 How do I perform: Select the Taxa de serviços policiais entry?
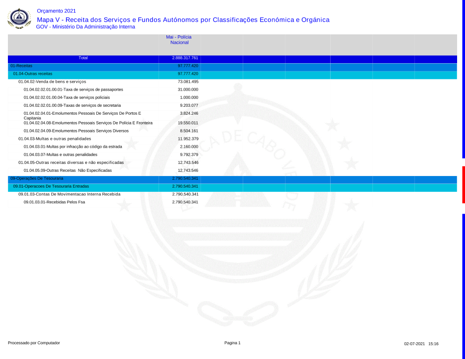click(66, 98)
